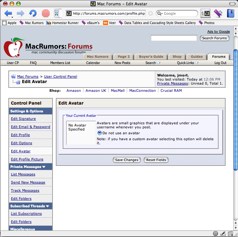Collapse the Subscribed Threads section
Viewport: 238px width, 237px height.
(x=47, y=206)
